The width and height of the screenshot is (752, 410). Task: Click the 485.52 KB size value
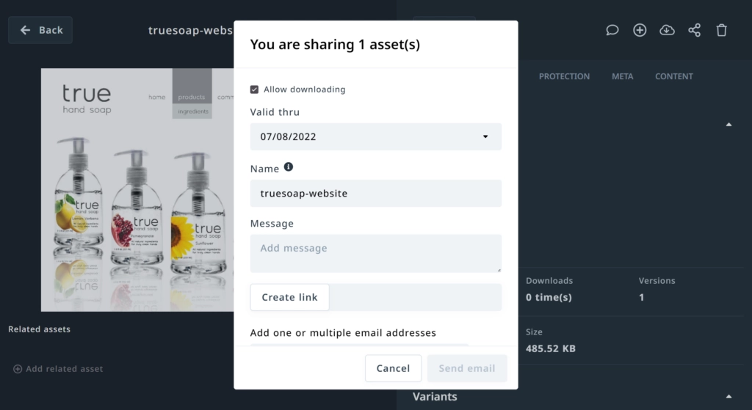(x=550, y=348)
